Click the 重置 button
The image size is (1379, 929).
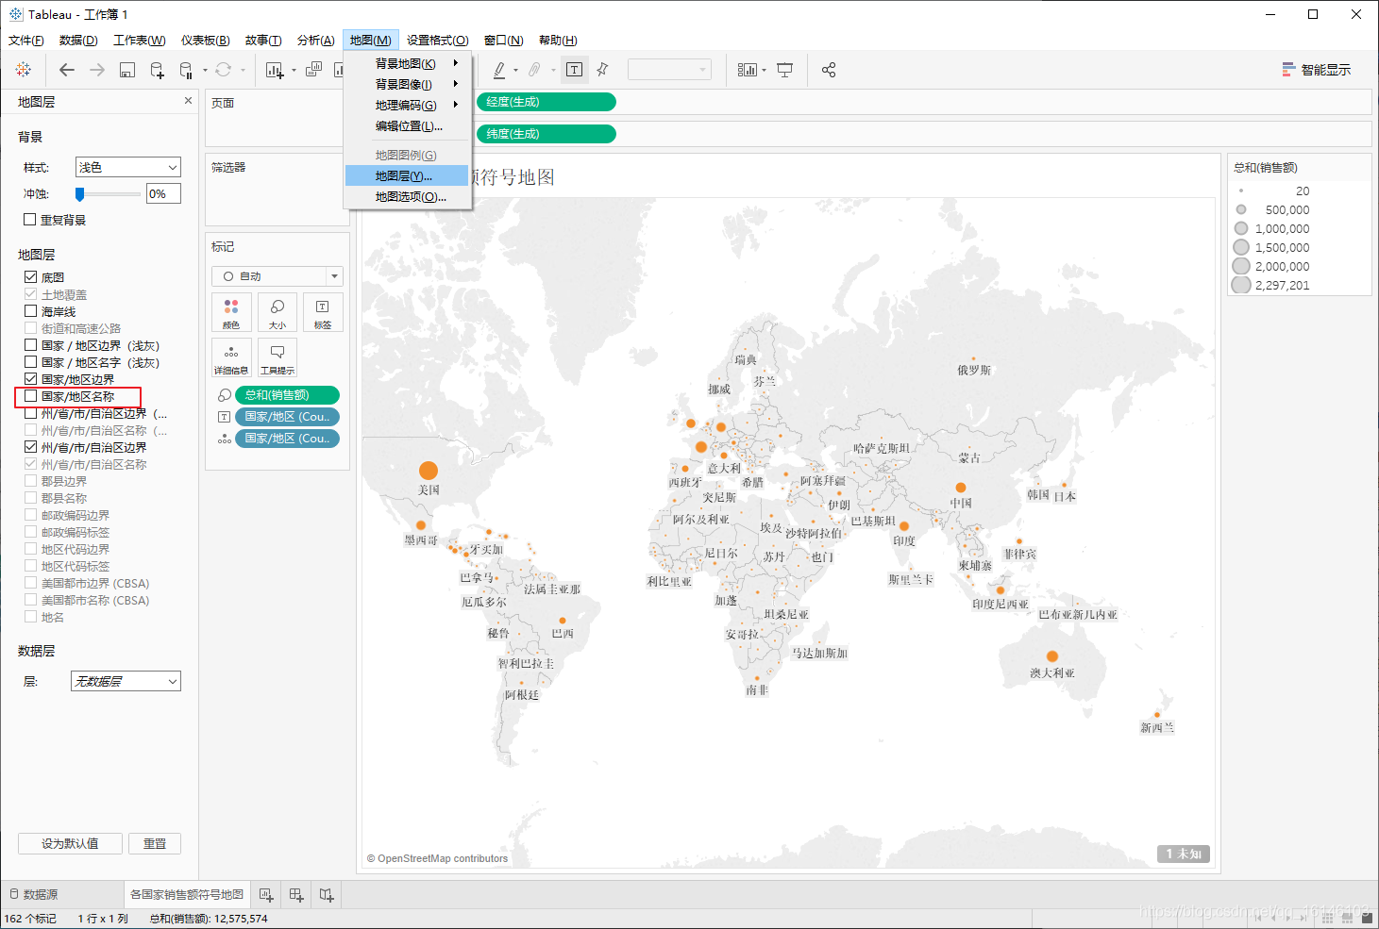155,843
